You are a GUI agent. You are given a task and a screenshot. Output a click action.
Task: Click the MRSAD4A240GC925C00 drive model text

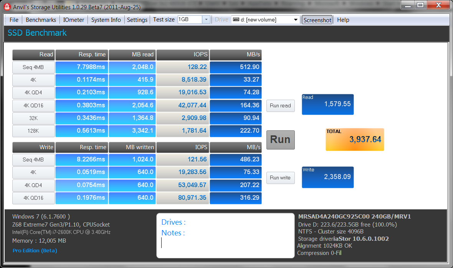click(354, 216)
